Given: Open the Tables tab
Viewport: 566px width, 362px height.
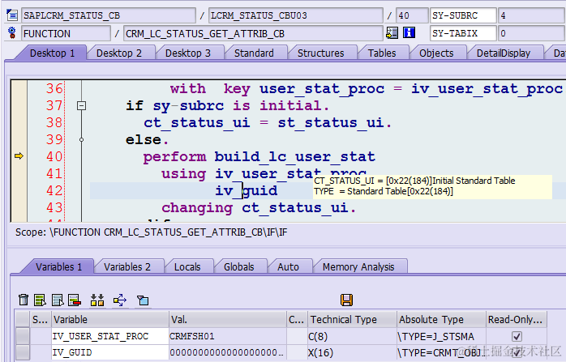Looking at the screenshot, I should pyautogui.click(x=382, y=53).
